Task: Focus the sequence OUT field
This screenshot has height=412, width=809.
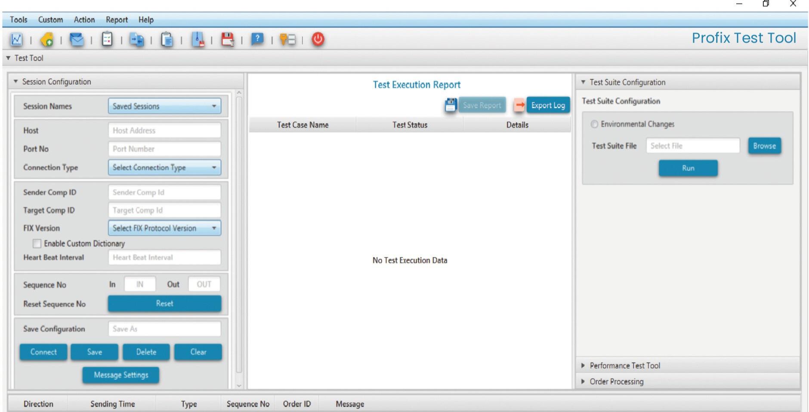Action: pos(204,284)
